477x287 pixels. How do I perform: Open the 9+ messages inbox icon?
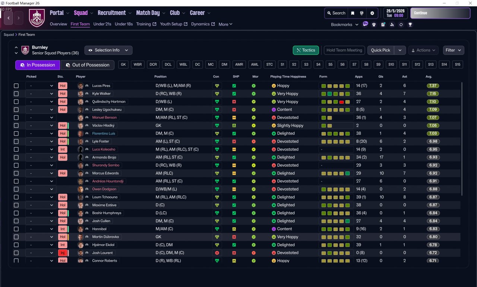click(x=365, y=24)
